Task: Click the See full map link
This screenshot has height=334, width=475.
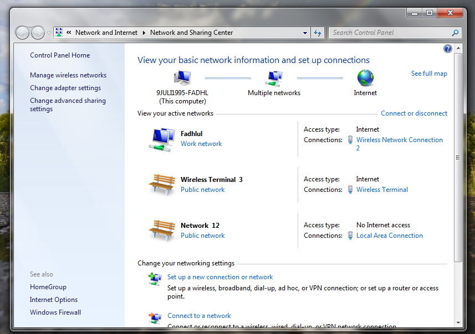Action: pos(429,73)
